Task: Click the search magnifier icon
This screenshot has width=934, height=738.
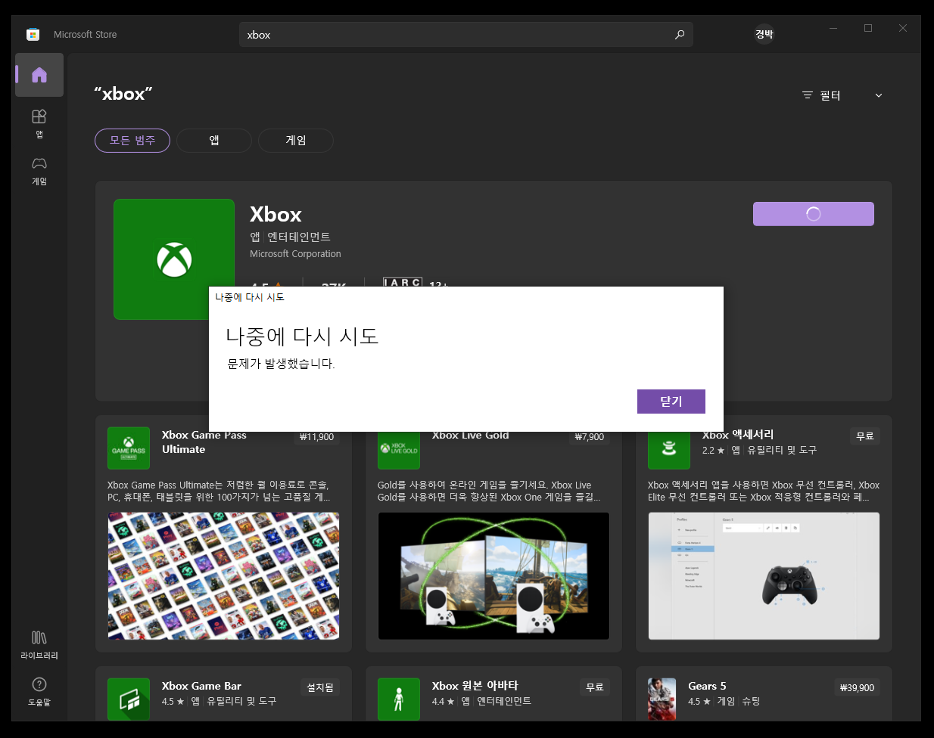Action: (x=680, y=35)
